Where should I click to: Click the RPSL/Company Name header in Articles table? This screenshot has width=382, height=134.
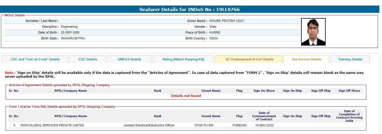click(71, 91)
